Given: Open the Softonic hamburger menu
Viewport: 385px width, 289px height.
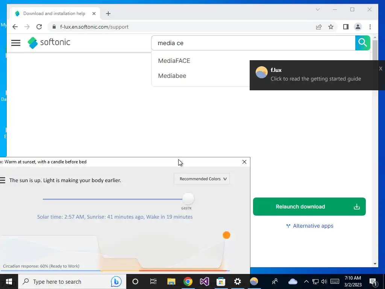Looking at the screenshot, I should 16,43.
